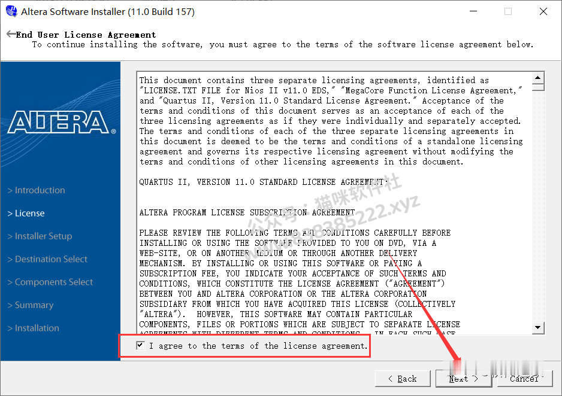Select the License step in sidebar
Screen dimensions: 562x396
click(x=26, y=213)
